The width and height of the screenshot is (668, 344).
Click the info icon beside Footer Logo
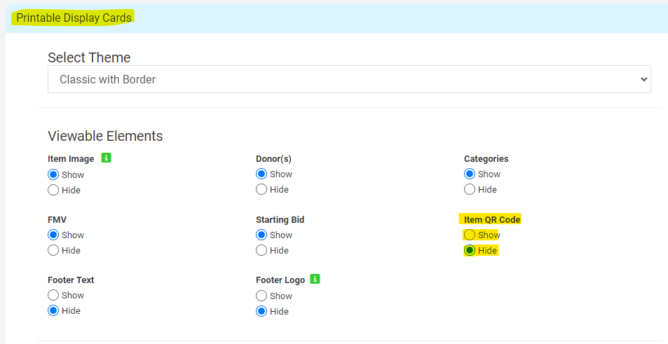tap(315, 279)
